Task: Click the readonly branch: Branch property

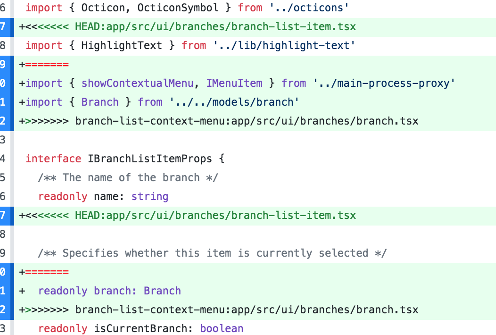Action: coord(109,291)
